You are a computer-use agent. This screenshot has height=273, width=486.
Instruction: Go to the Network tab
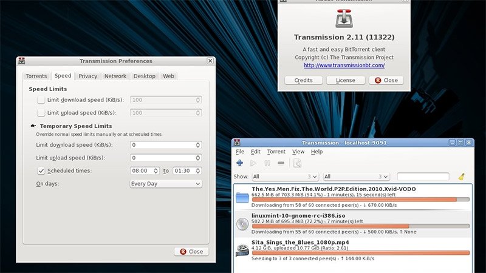coord(115,76)
